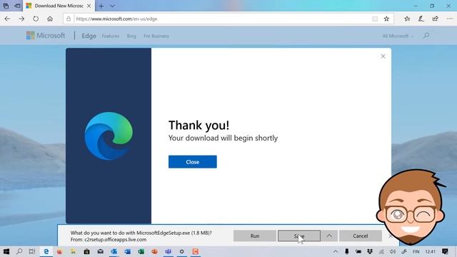Screen dimensions: 457x257
Task: Click Run in the download bar
Action: tap(255, 236)
